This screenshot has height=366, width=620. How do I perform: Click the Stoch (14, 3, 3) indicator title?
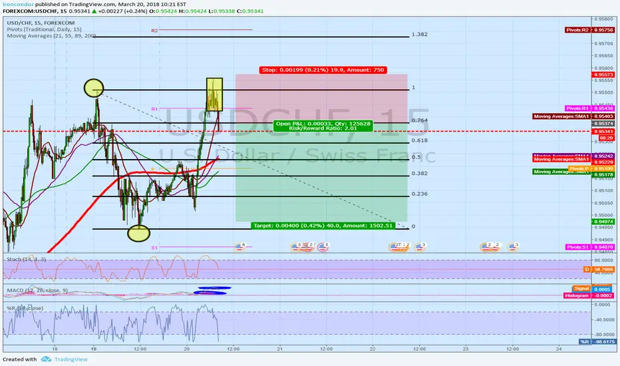coord(26,259)
